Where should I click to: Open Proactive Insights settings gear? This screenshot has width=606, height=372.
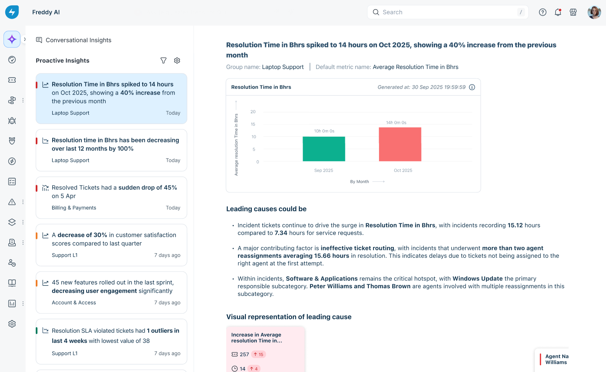(177, 60)
